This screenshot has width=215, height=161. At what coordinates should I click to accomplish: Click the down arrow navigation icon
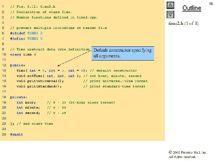(171, 14)
